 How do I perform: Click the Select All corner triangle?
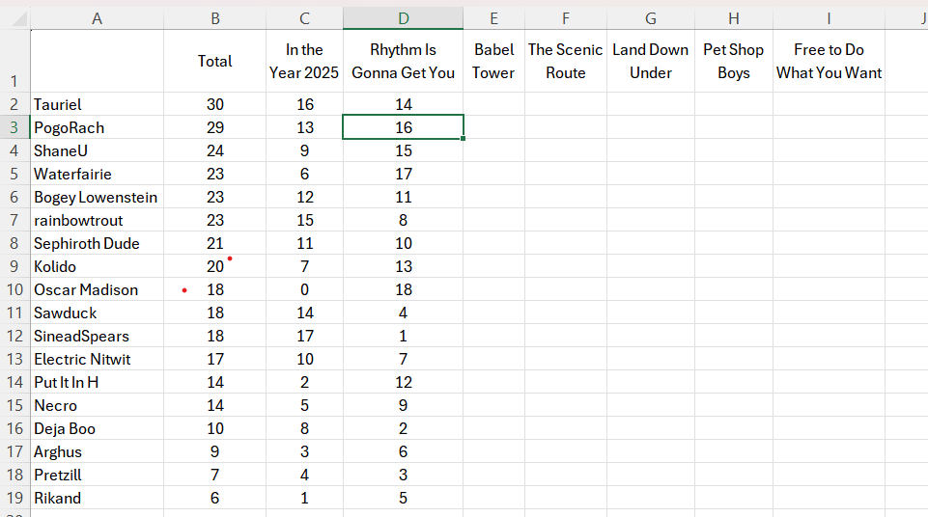point(19,19)
